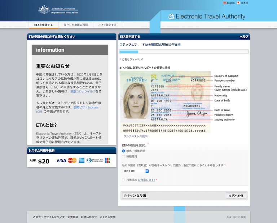
Task: Click the Passport number label
Action: point(225,80)
